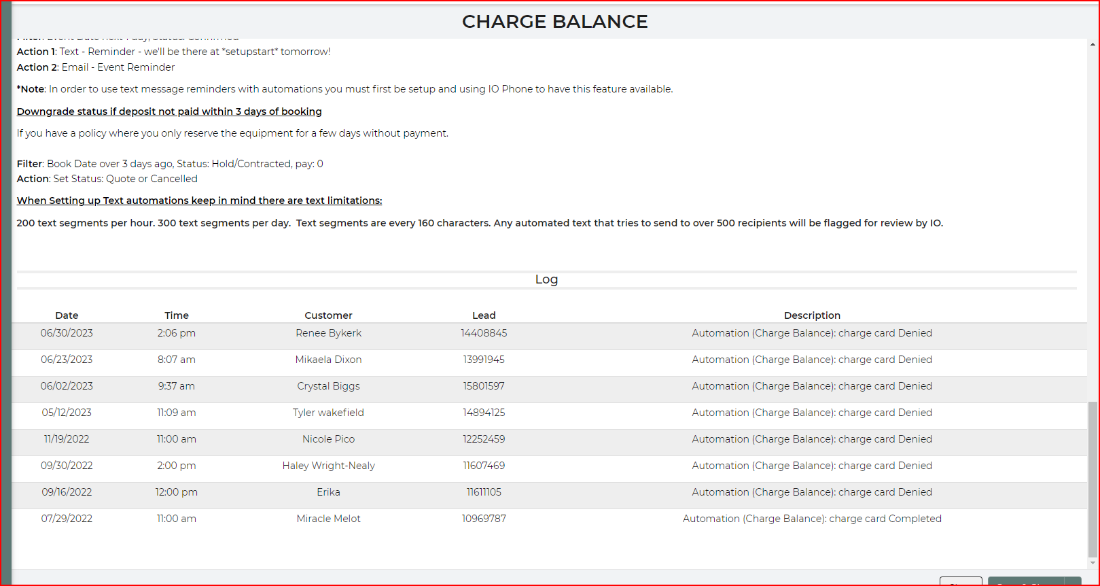This screenshot has height=586, width=1100.
Task: Click the Customer column header
Action: coord(328,315)
